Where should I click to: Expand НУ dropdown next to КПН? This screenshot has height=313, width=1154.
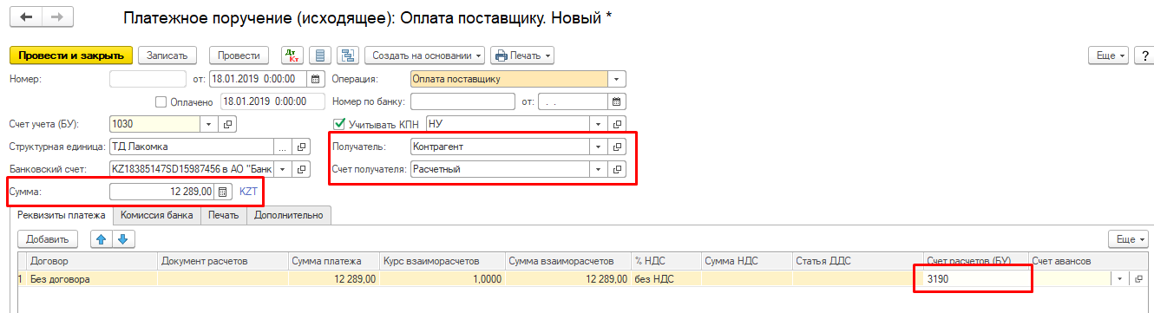[x=598, y=124]
